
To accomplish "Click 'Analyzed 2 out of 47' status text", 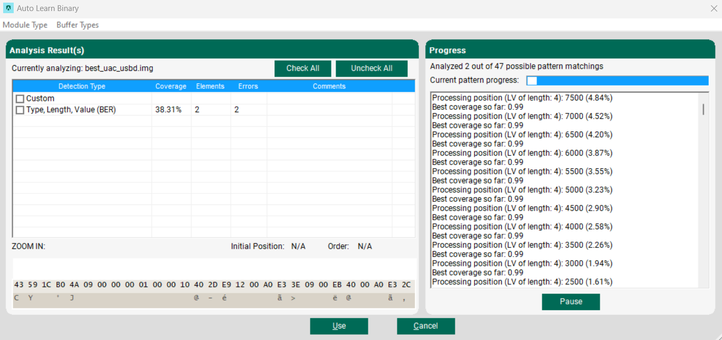I will 516,66.
